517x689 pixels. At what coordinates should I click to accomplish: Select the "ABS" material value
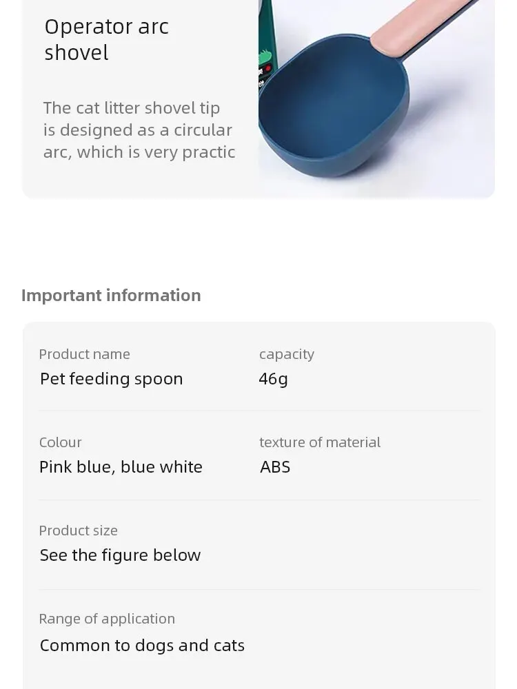click(275, 467)
